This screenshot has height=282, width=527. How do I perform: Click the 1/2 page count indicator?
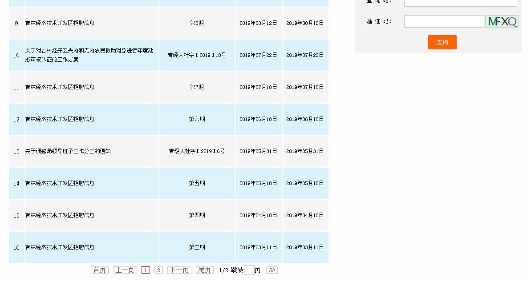coord(223,270)
